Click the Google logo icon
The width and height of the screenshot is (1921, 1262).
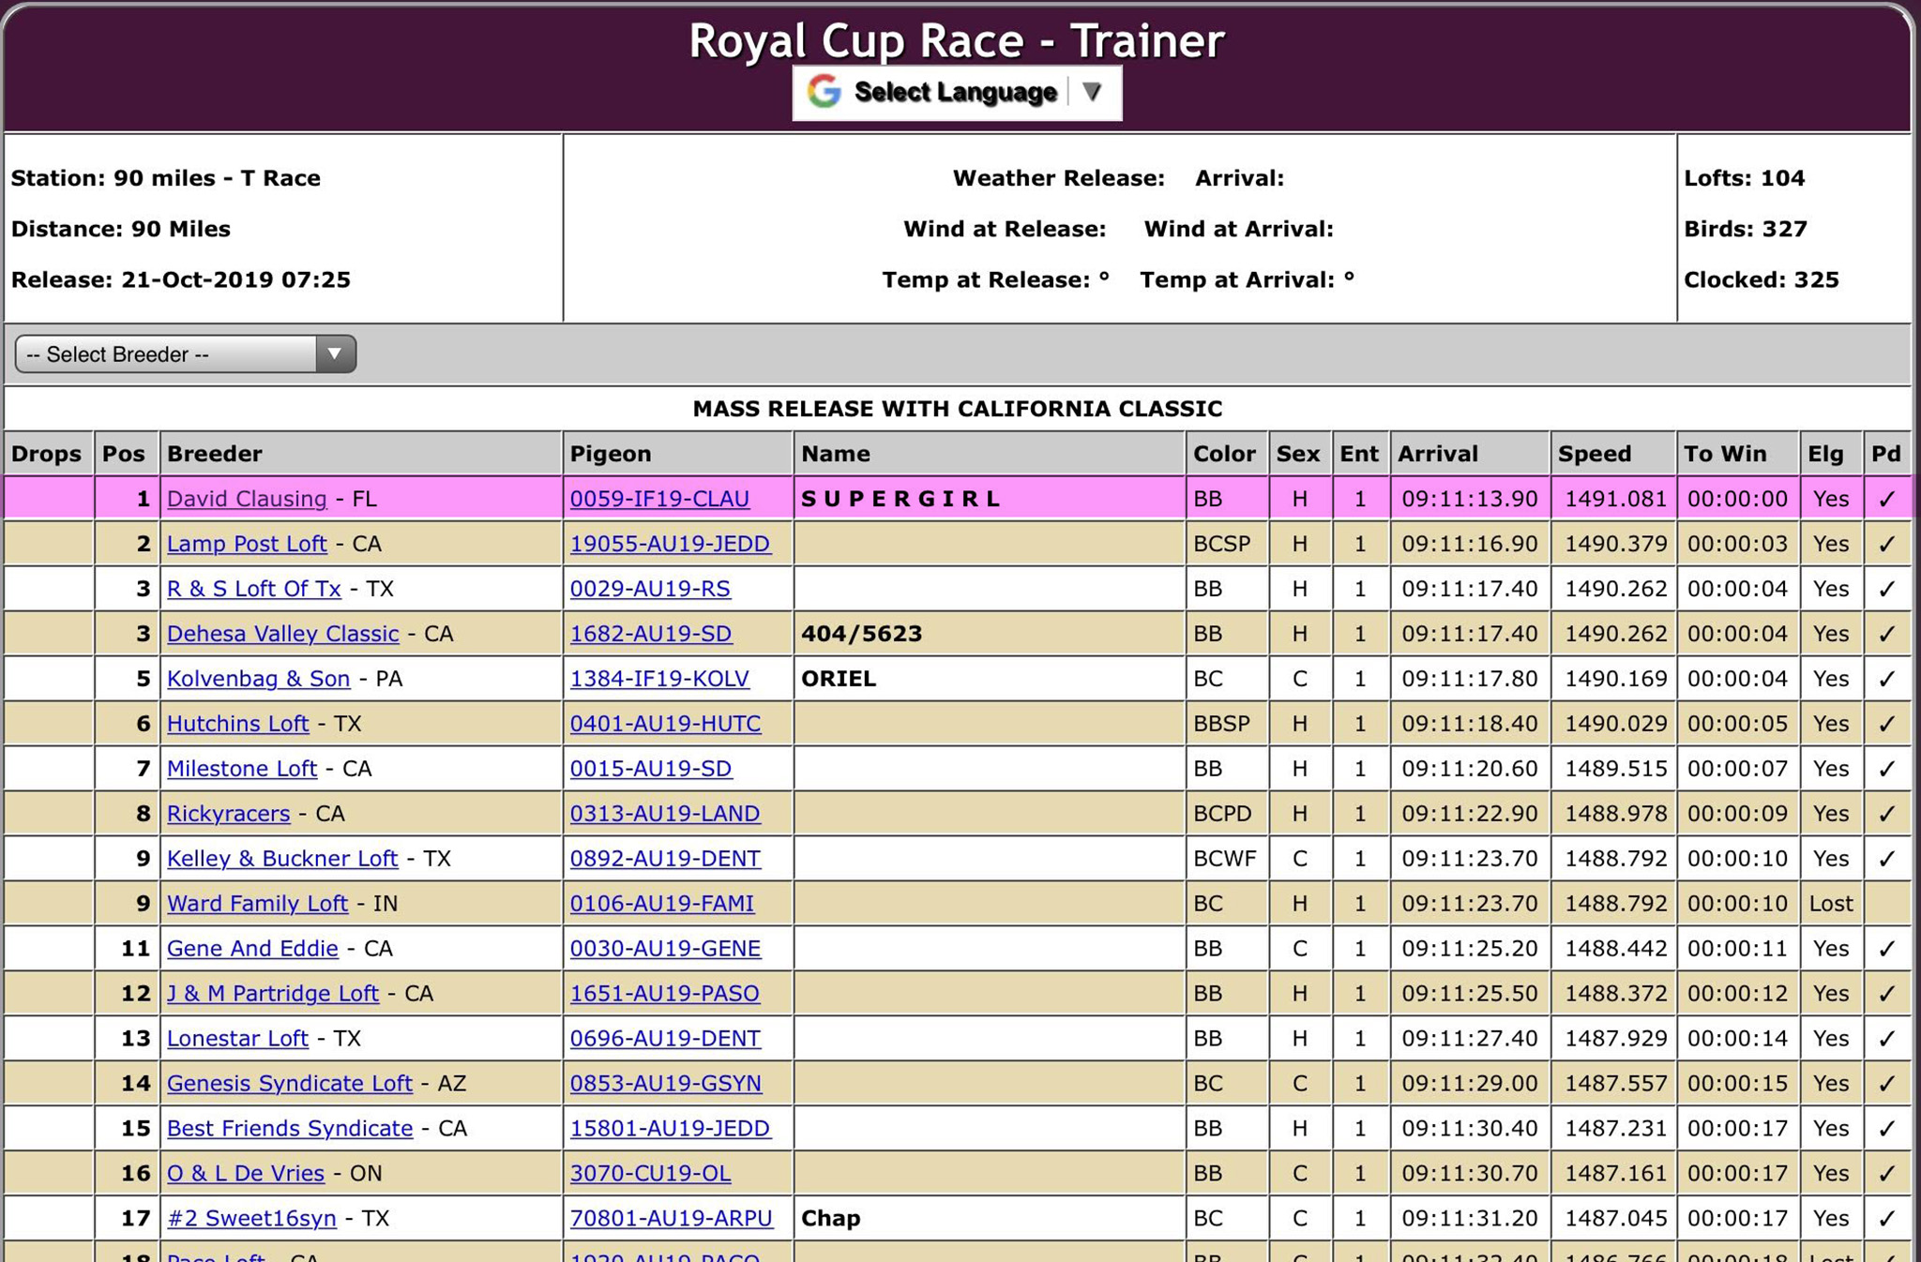pyautogui.click(x=824, y=92)
